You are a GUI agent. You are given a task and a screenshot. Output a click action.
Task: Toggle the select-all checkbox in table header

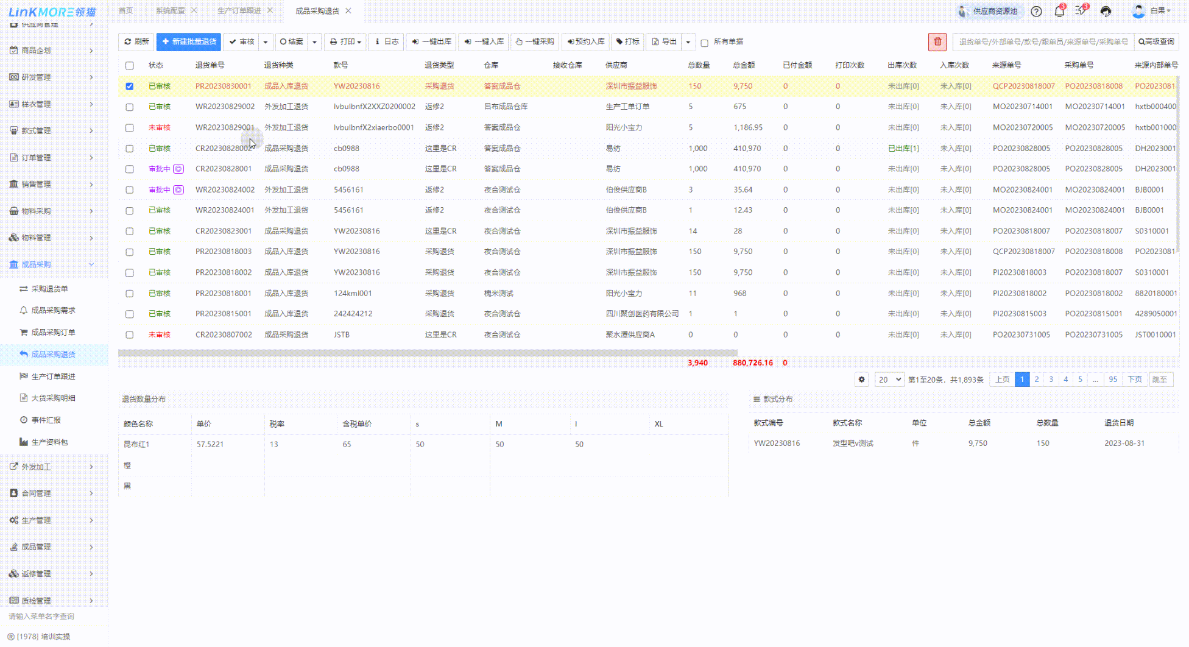[x=129, y=66]
